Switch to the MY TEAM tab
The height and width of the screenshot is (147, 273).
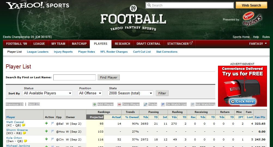(58, 44)
